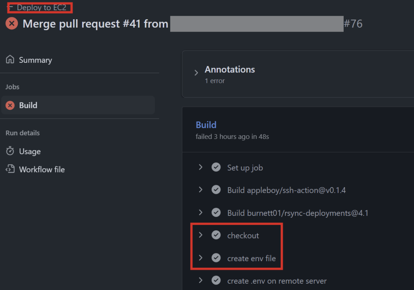Expand the Set up job step
Screen dimensions: 414x290
coord(201,167)
